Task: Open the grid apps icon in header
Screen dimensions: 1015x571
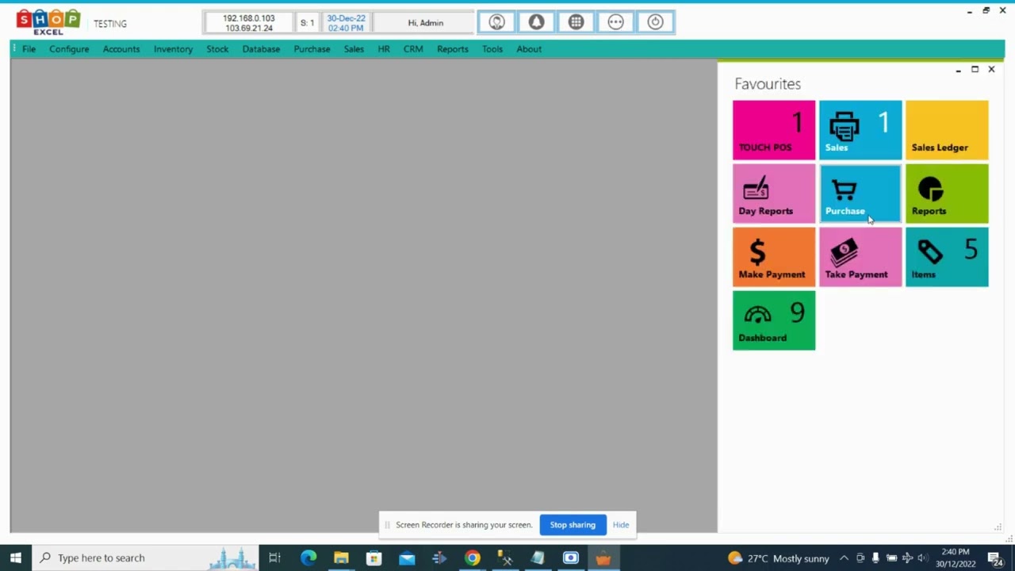Action: (x=576, y=22)
